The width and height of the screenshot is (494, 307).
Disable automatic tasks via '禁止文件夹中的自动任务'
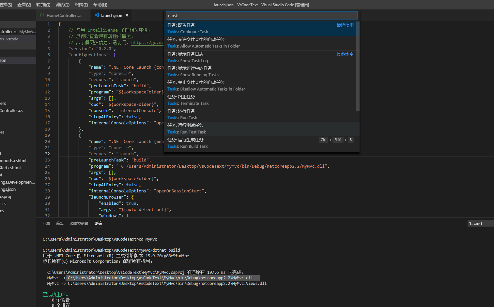point(228,85)
